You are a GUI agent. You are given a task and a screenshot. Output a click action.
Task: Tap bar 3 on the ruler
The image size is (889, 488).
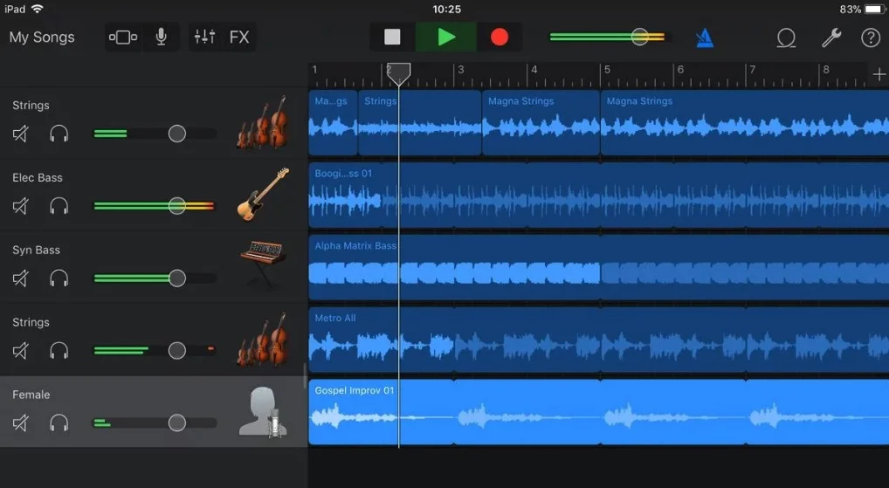pyautogui.click(x=461, y=70)
